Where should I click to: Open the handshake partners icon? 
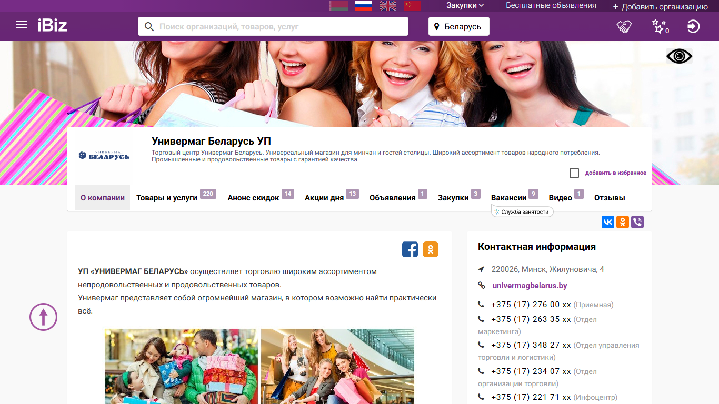[x=624, y=26]
